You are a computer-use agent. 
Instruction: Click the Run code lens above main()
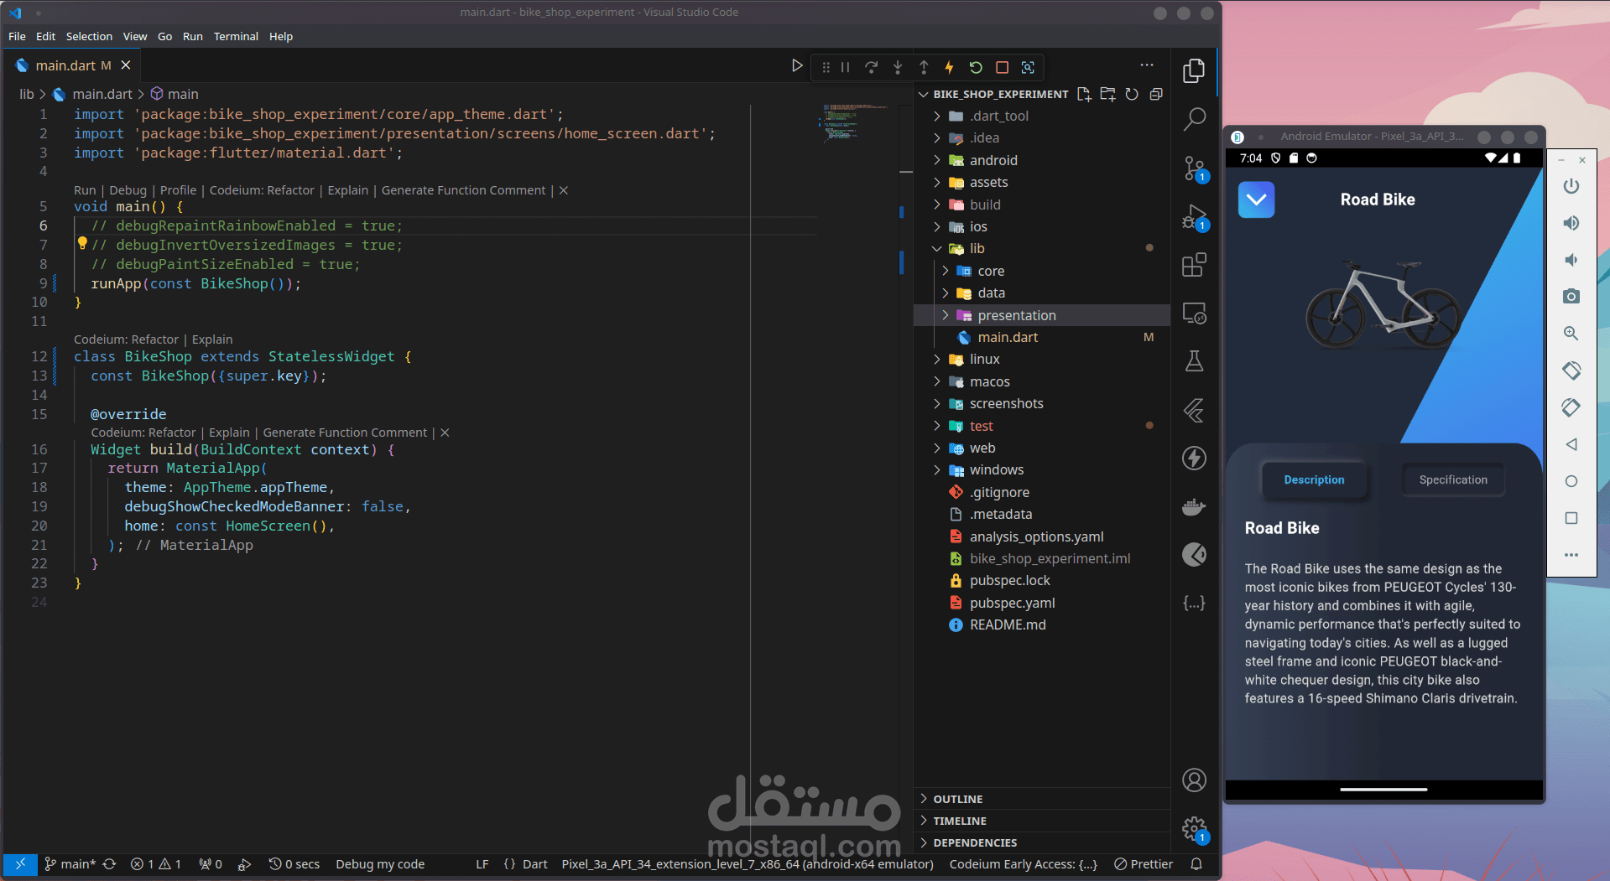pos(85,190)
